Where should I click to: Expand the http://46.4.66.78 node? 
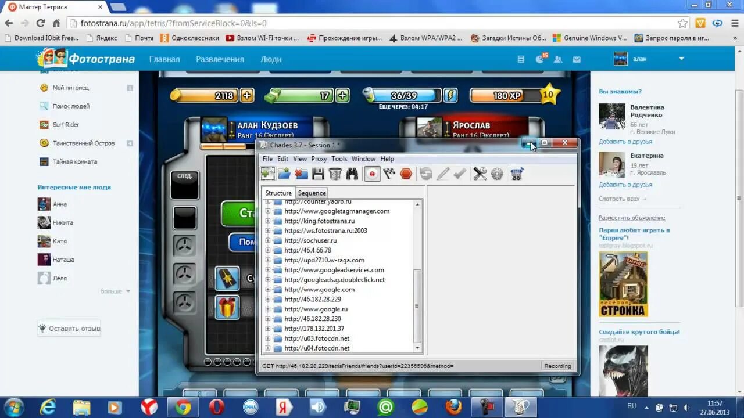point(268,250)
